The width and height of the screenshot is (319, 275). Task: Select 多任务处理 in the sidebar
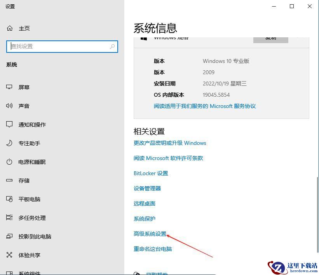click(x=32, y=218)
